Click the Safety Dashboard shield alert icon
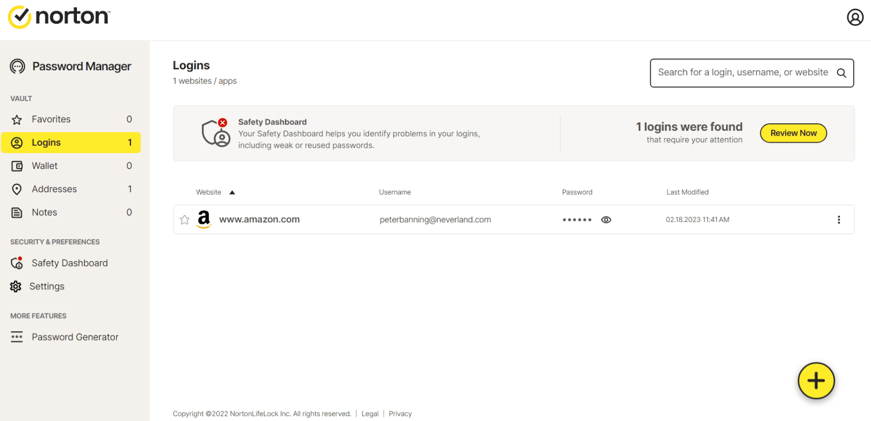 tap(216, 133)
